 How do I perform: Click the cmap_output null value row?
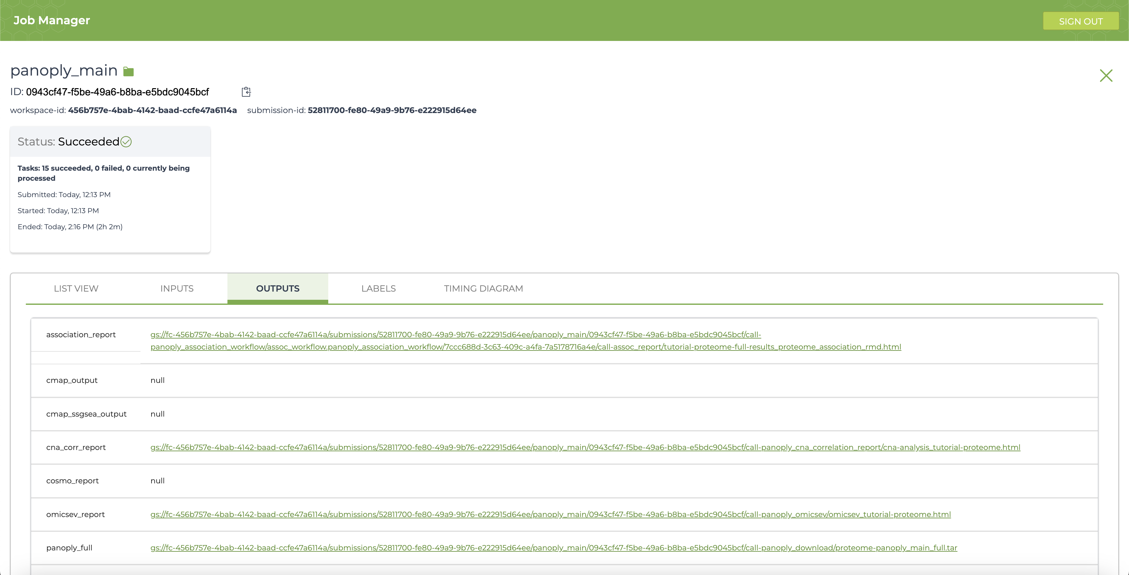157,380
